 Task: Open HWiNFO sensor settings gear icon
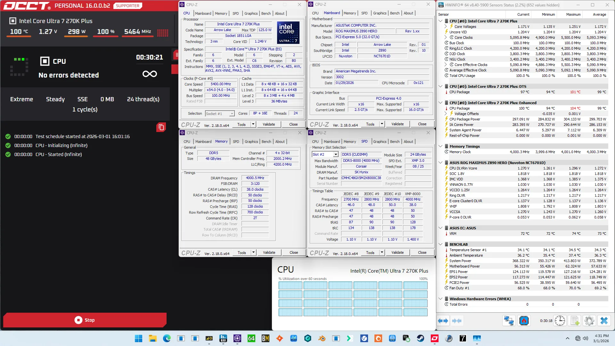(x=589, y=321)
